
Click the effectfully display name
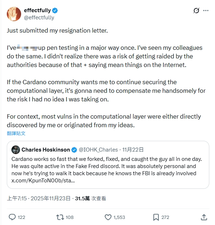[x=38, y=10]
